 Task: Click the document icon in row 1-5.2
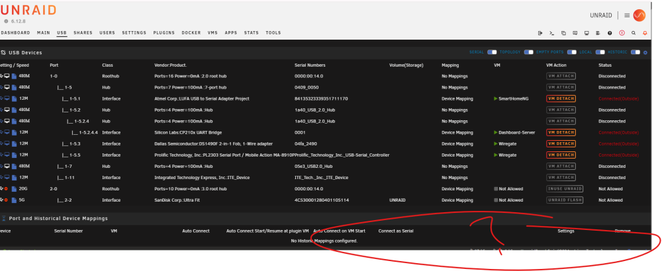point(14,110)
